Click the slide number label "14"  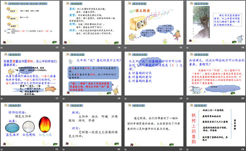pyautogui.click(x=119, y=47)
